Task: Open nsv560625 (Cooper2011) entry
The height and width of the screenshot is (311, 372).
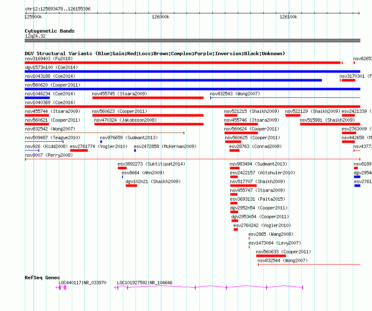Action: (252, 138)
